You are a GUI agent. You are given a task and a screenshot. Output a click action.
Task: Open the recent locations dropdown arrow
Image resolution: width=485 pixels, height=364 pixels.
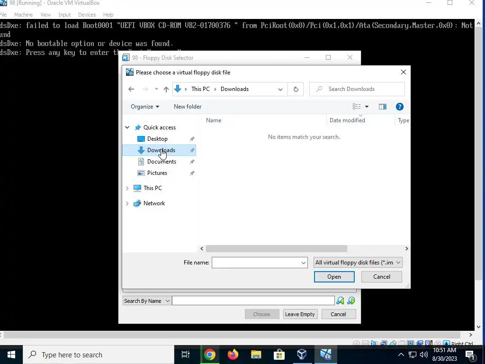156,89
